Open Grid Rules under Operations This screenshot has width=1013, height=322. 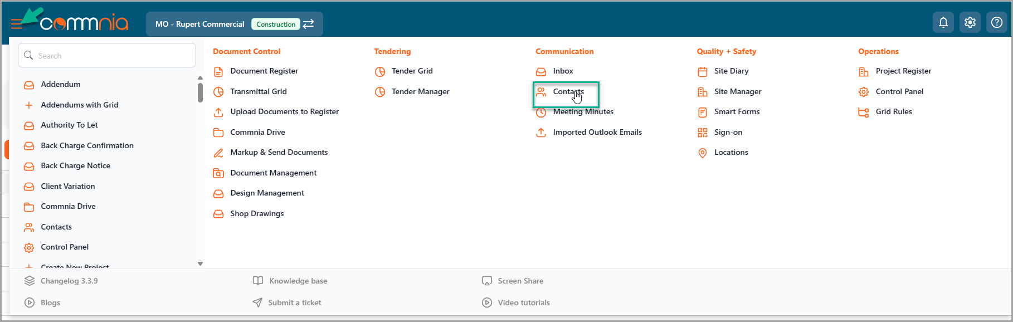click(x=893, y=112)
